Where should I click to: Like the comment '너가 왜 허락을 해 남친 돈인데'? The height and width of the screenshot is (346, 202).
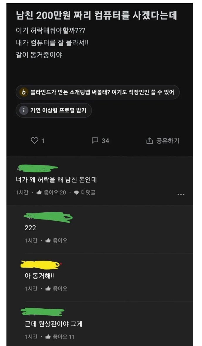(x=39, y=193)
